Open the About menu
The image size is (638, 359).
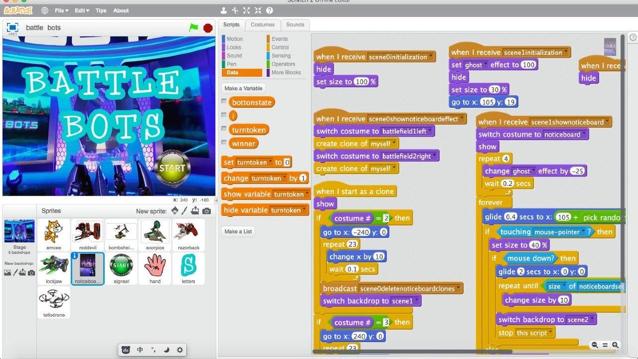tap(121, 10)
